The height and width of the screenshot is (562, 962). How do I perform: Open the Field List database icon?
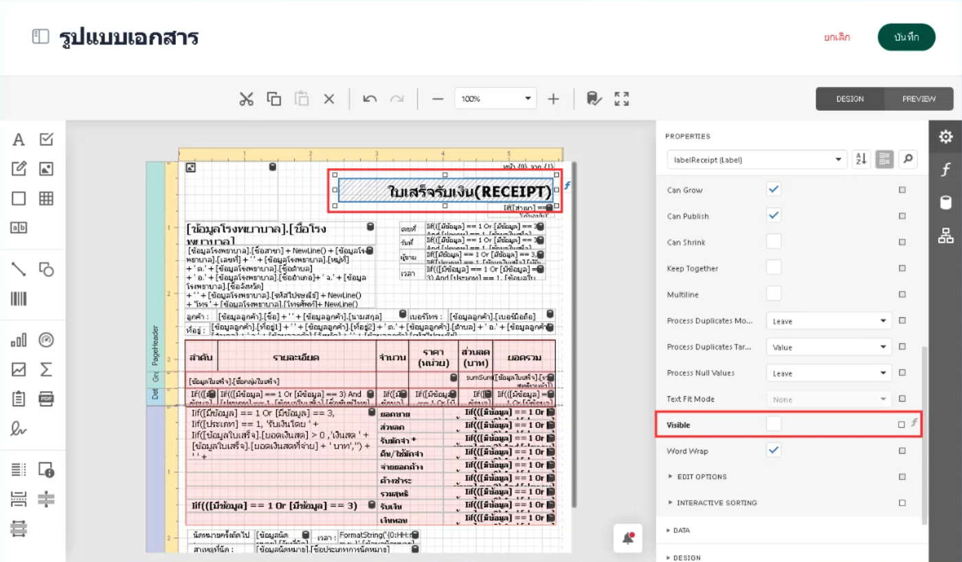[946, 202]
